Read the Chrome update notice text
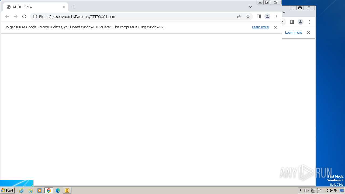 click(x=85, y=27)
